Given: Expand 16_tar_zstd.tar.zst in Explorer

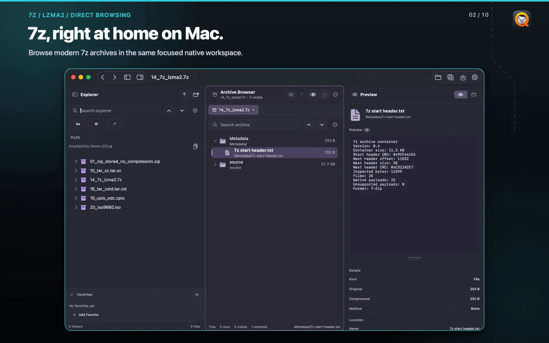Looking at the screenshot, I should [76, 189].
